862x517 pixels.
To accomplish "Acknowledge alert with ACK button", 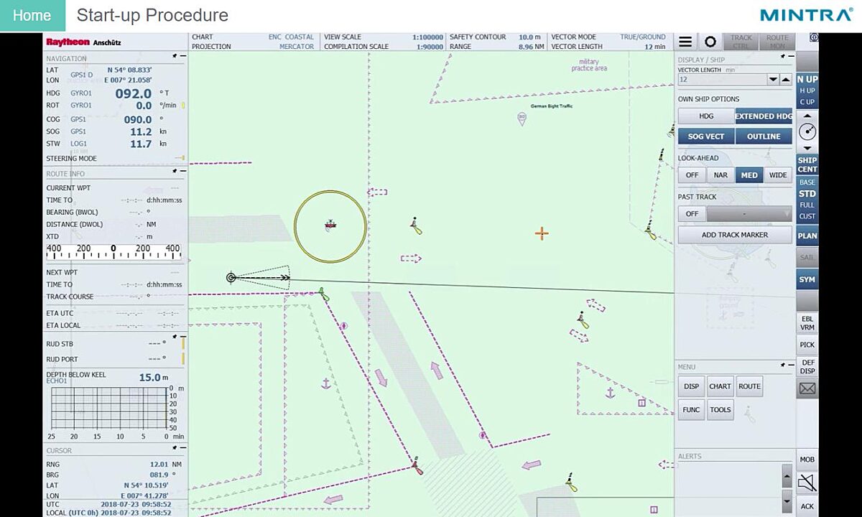I will [807, 506].
